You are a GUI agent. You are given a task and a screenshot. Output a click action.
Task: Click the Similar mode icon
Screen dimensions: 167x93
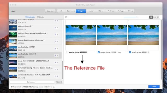[38, 17]
